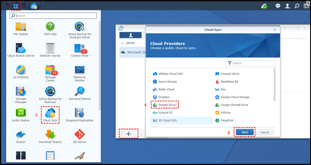Open Package Center

[x=50, y=73]
